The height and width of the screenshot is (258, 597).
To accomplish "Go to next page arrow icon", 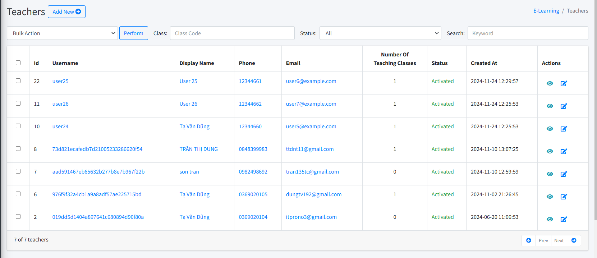I will point(574,240).
